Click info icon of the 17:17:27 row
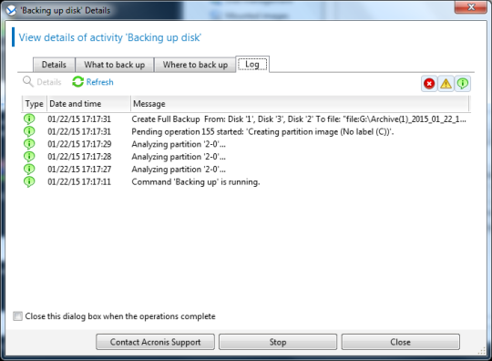The image size is (492, 361). tap(29, 170)
